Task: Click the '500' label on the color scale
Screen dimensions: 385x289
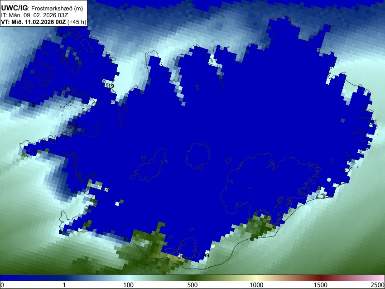Action: click(192, 285)
